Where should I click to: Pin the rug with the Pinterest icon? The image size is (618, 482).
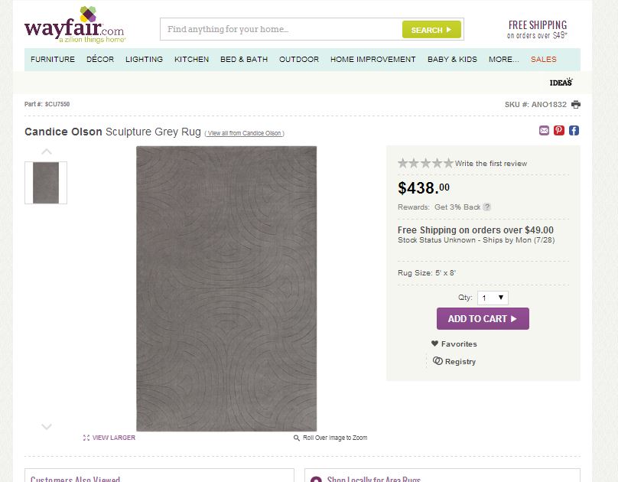559,131
